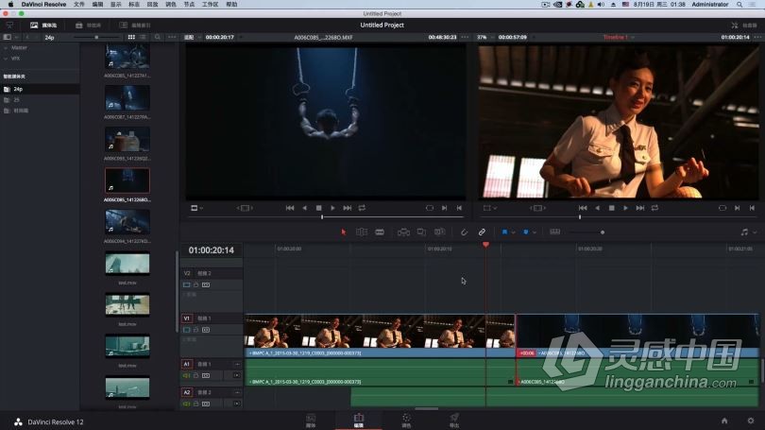Screen dimensions: 765x430
Task: Switch to the Media page
Action: tap(311, 421)
